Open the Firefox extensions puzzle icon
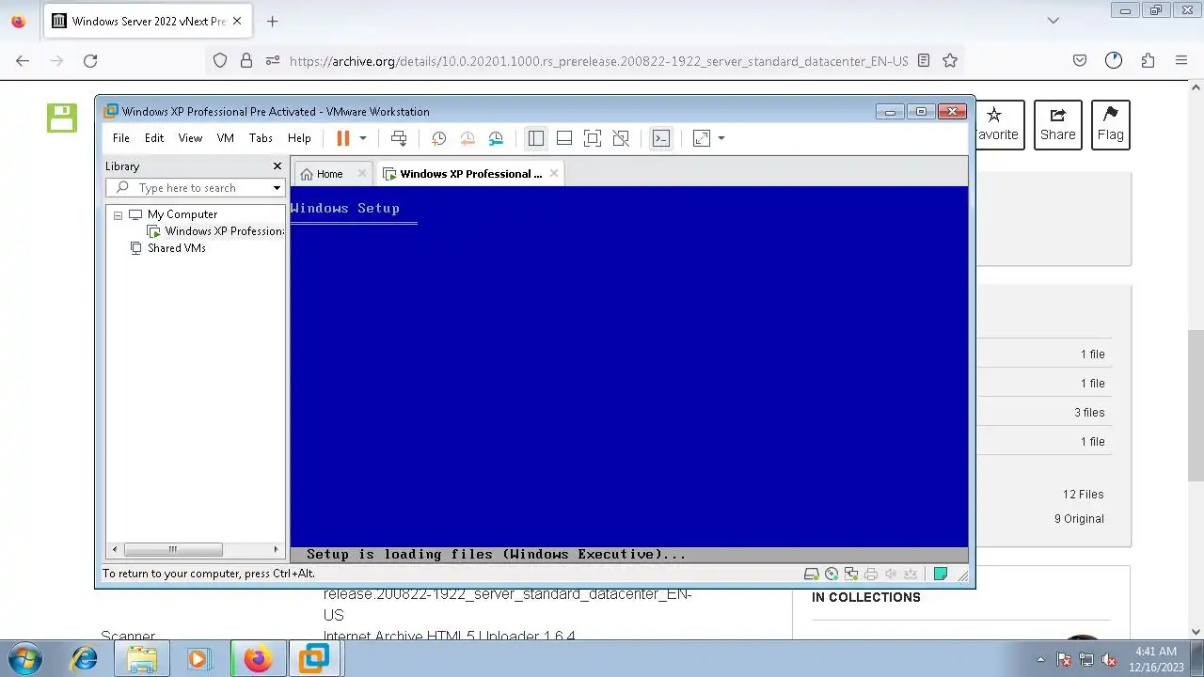The image size is (1204, 677). click(1148, 60)
